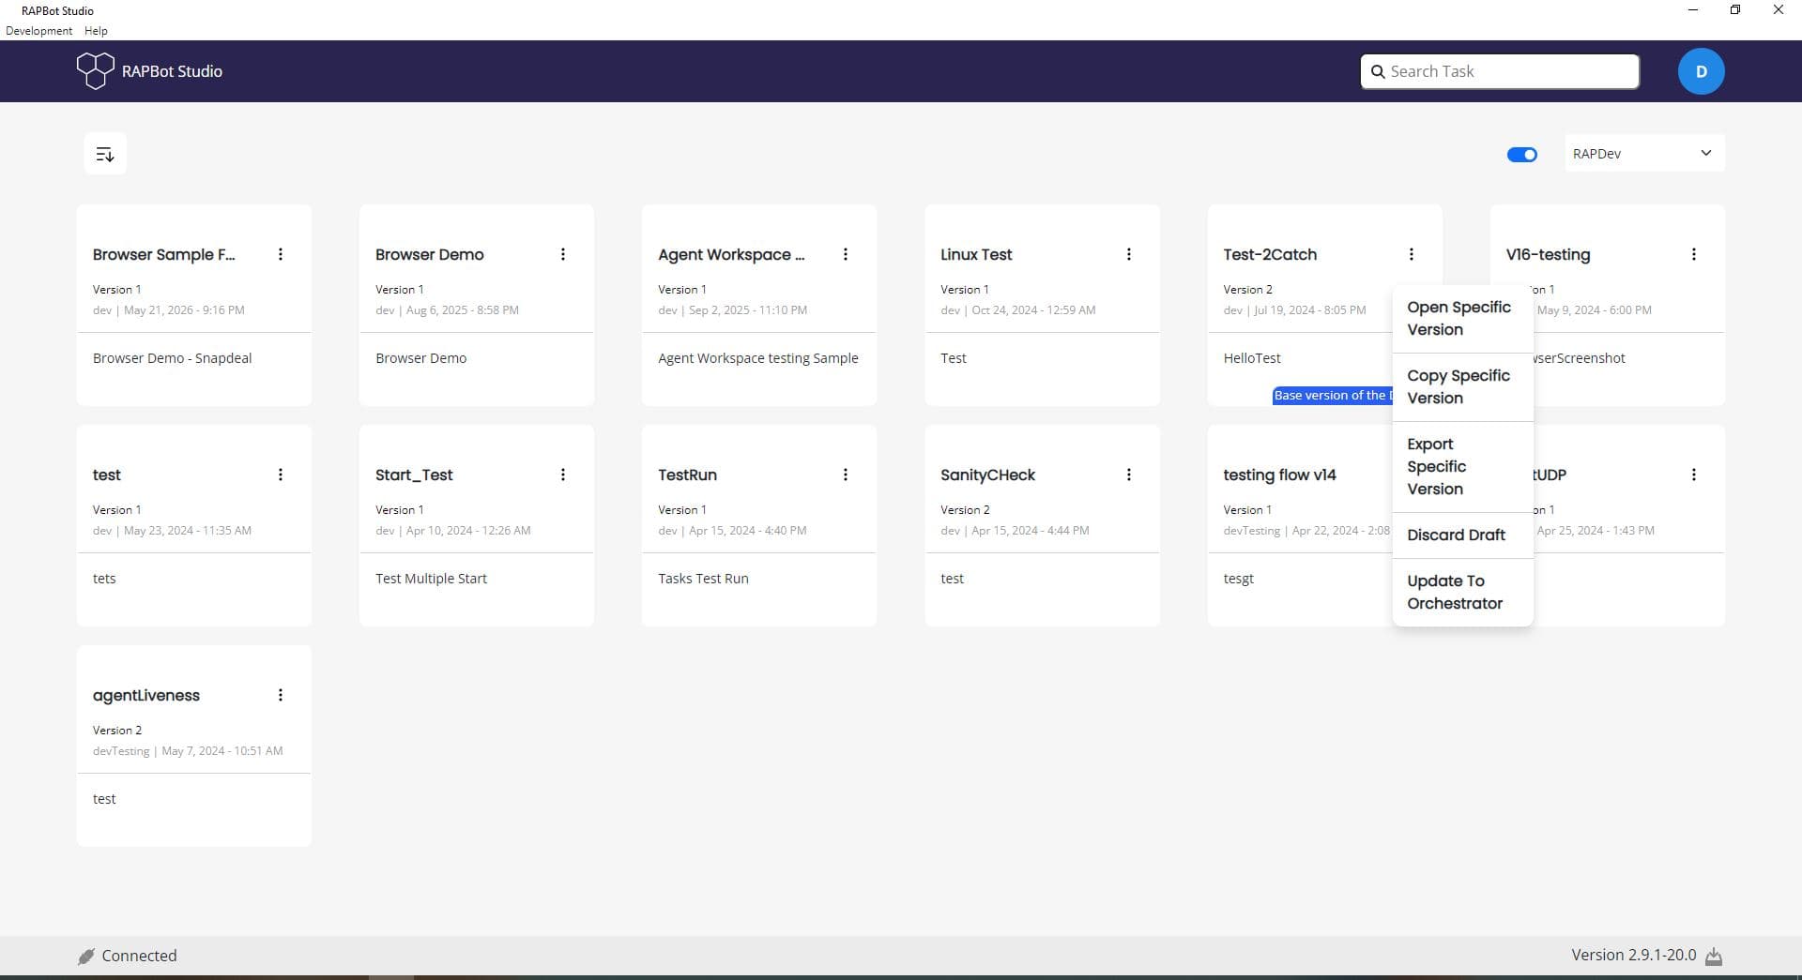This screenshot has height=980, width=1802.
Task: Open the agentLiveness task title
Action: 146,696
